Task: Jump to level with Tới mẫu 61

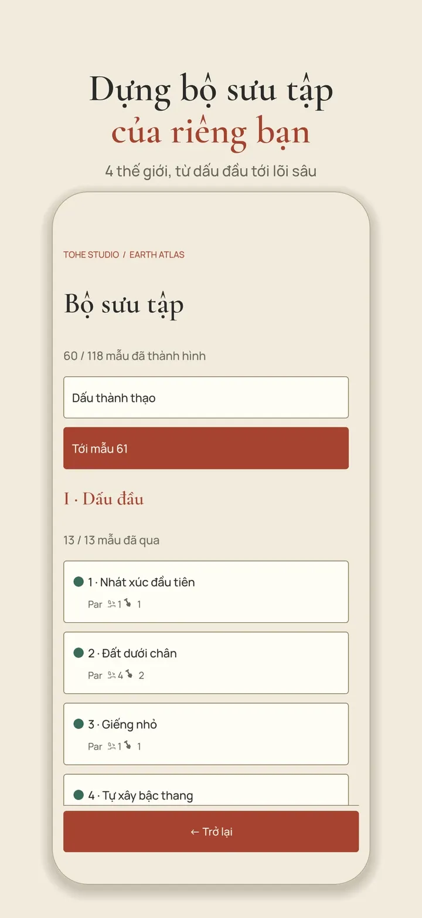Action: tap(206, 448)
